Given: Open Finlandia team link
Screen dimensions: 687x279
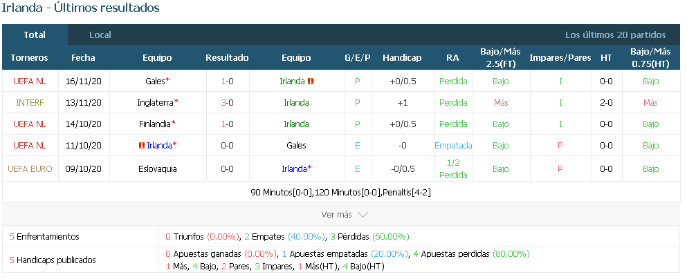Looking at the screenshot, I should pyautogui.click(x=154, y=124).
